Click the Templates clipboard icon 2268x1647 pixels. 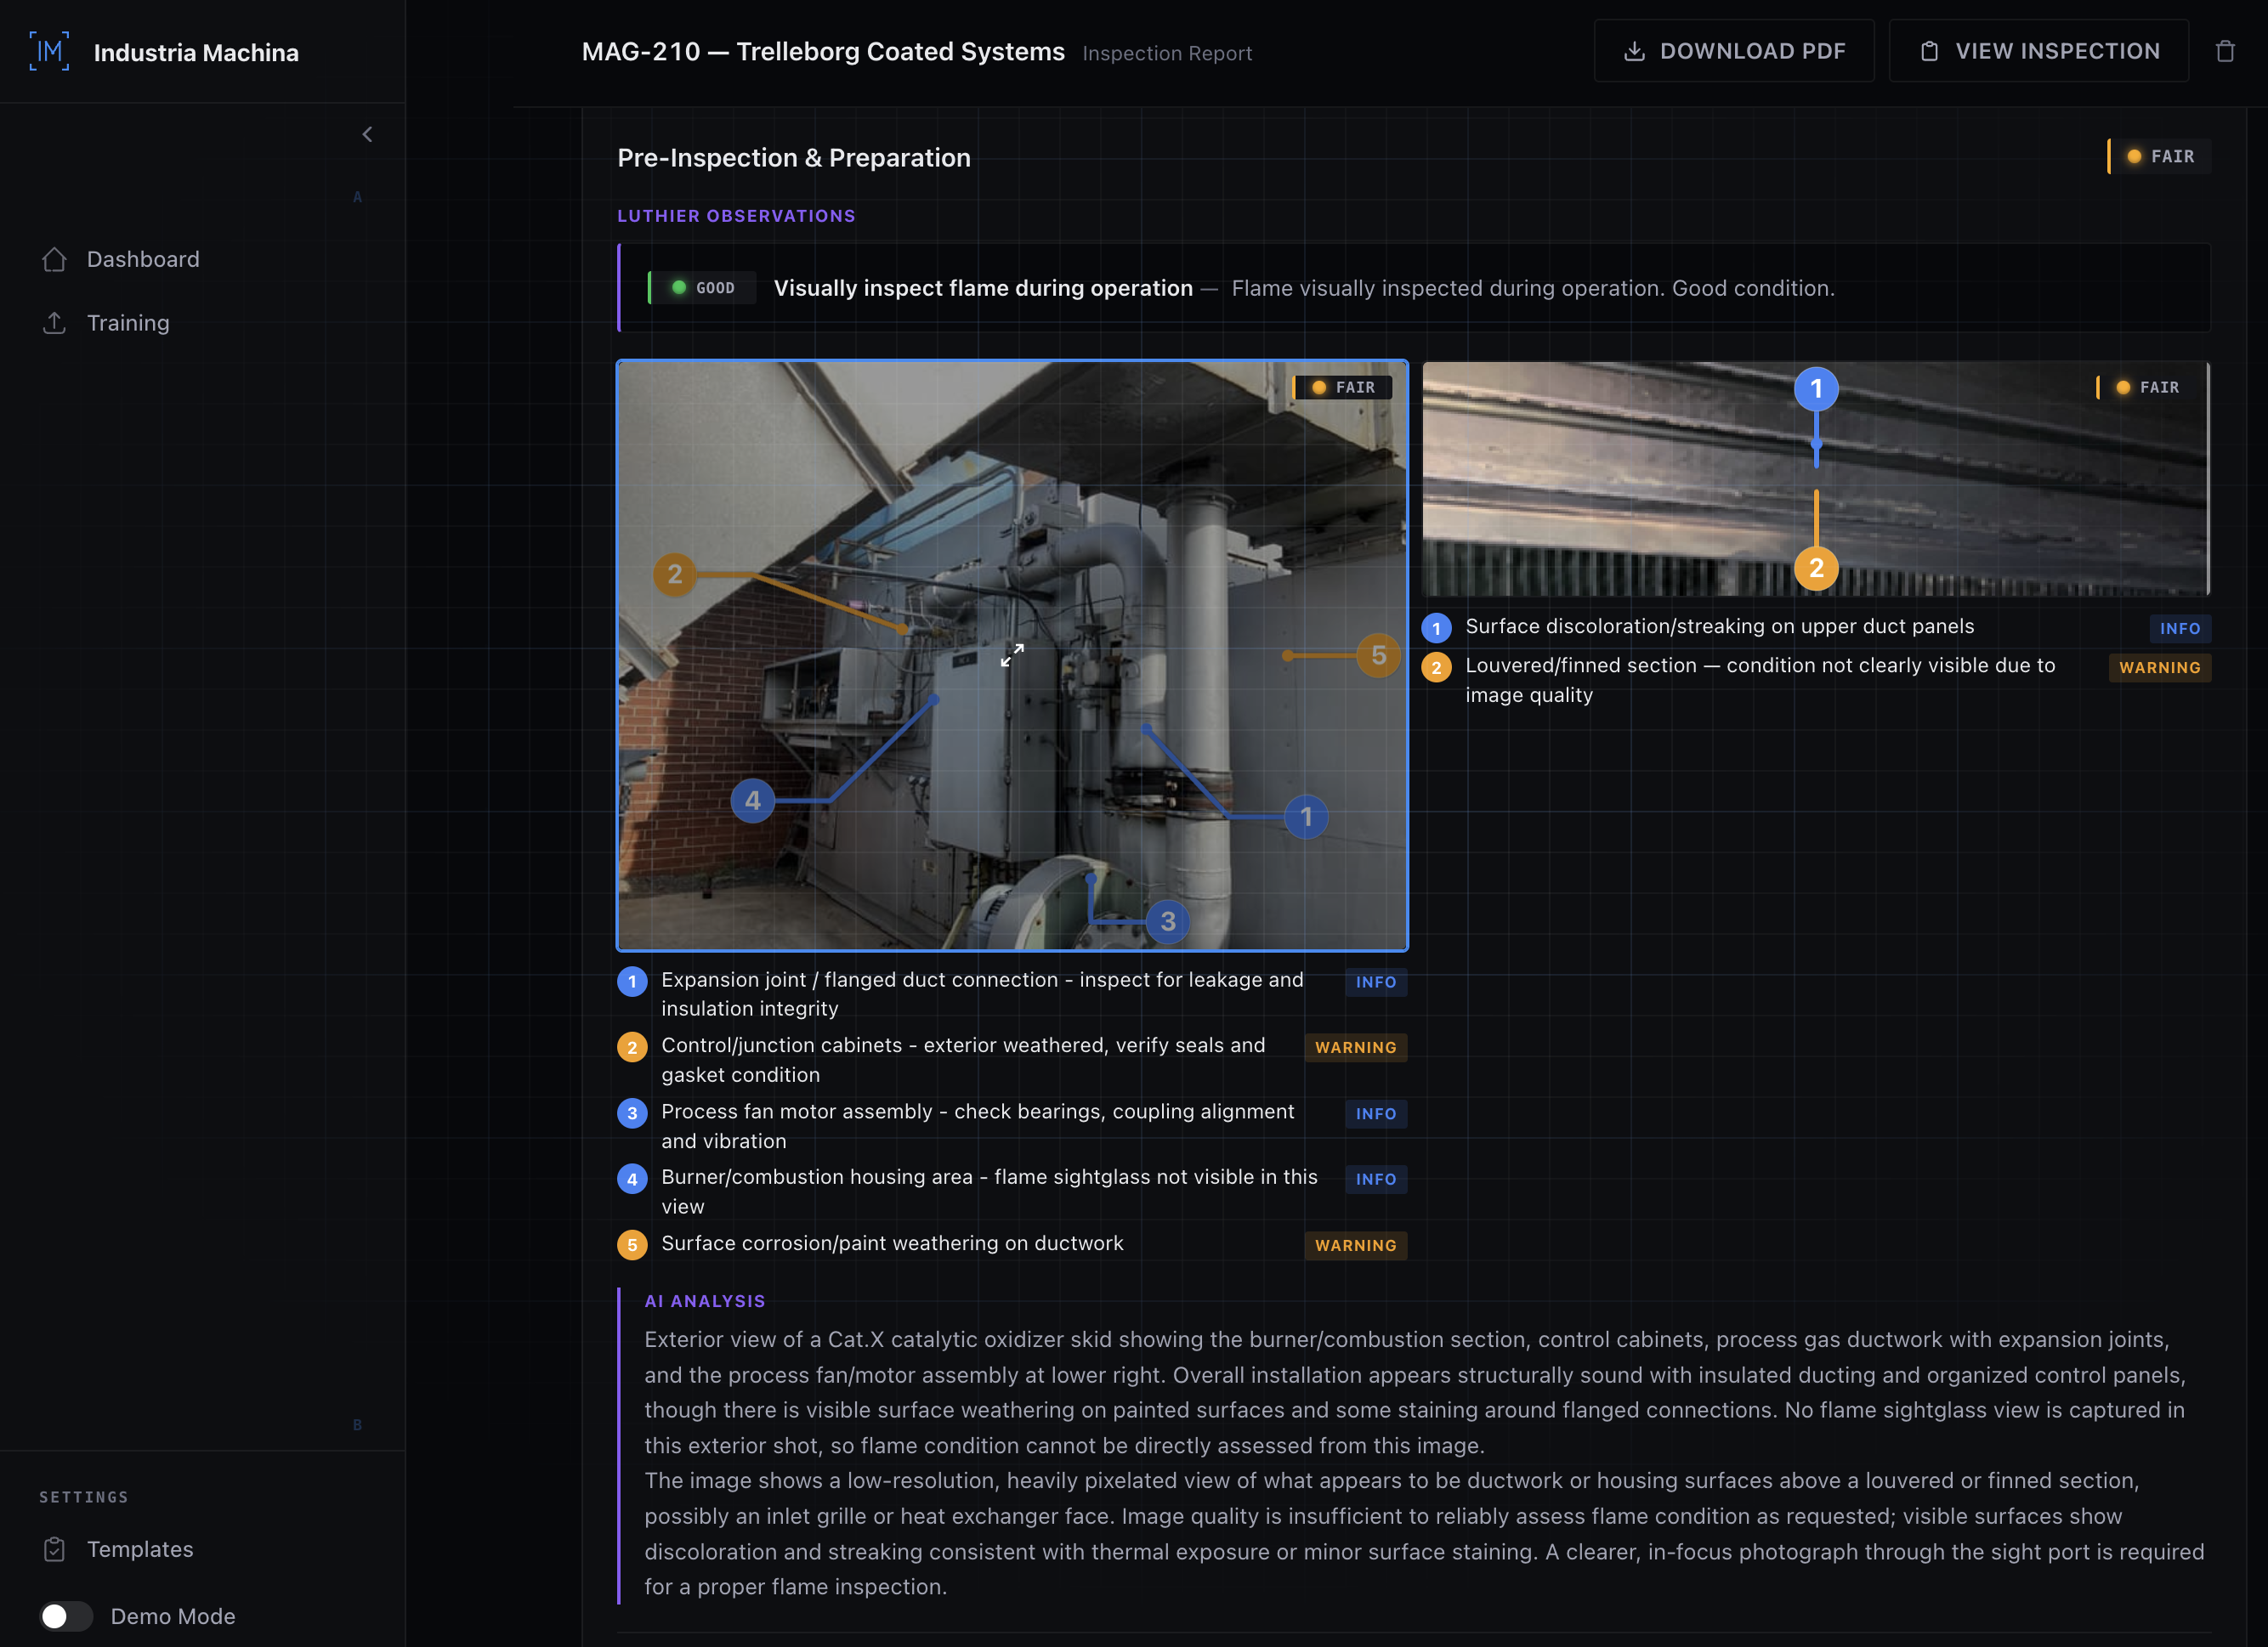(55, 1549)
